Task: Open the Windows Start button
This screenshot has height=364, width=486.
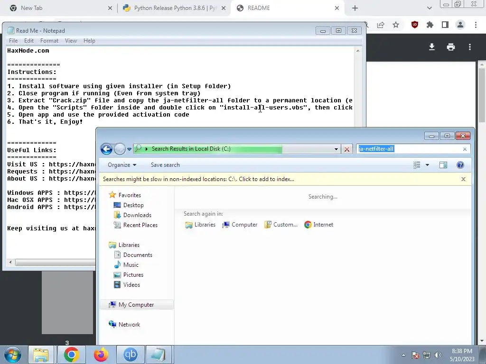Action: pos(13,355)
